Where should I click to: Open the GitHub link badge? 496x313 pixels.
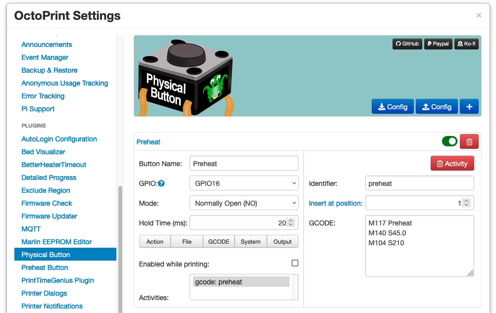click(x=407, y=44)
